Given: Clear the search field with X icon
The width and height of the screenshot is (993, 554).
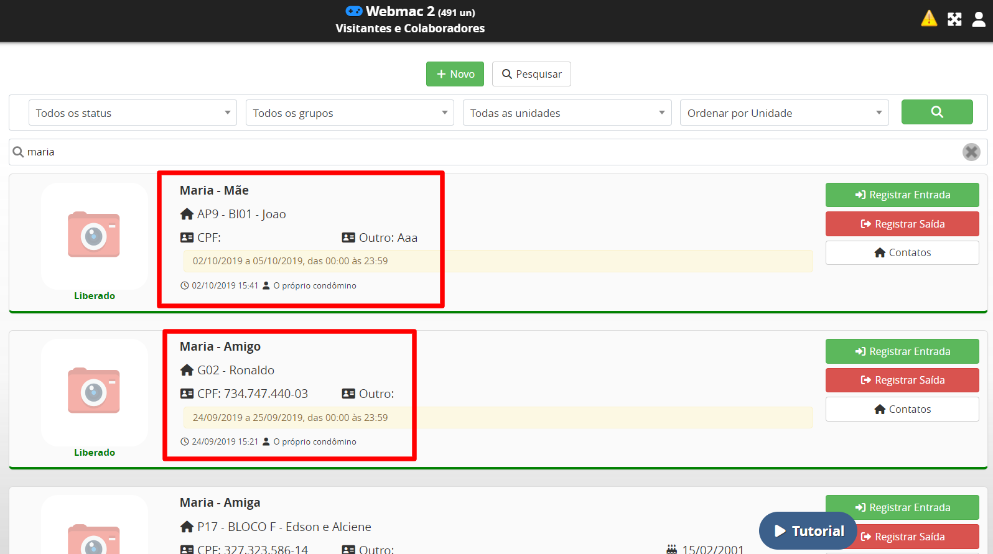Looking at the screenshot, I should pyautogui.click(x=971, y=152).
